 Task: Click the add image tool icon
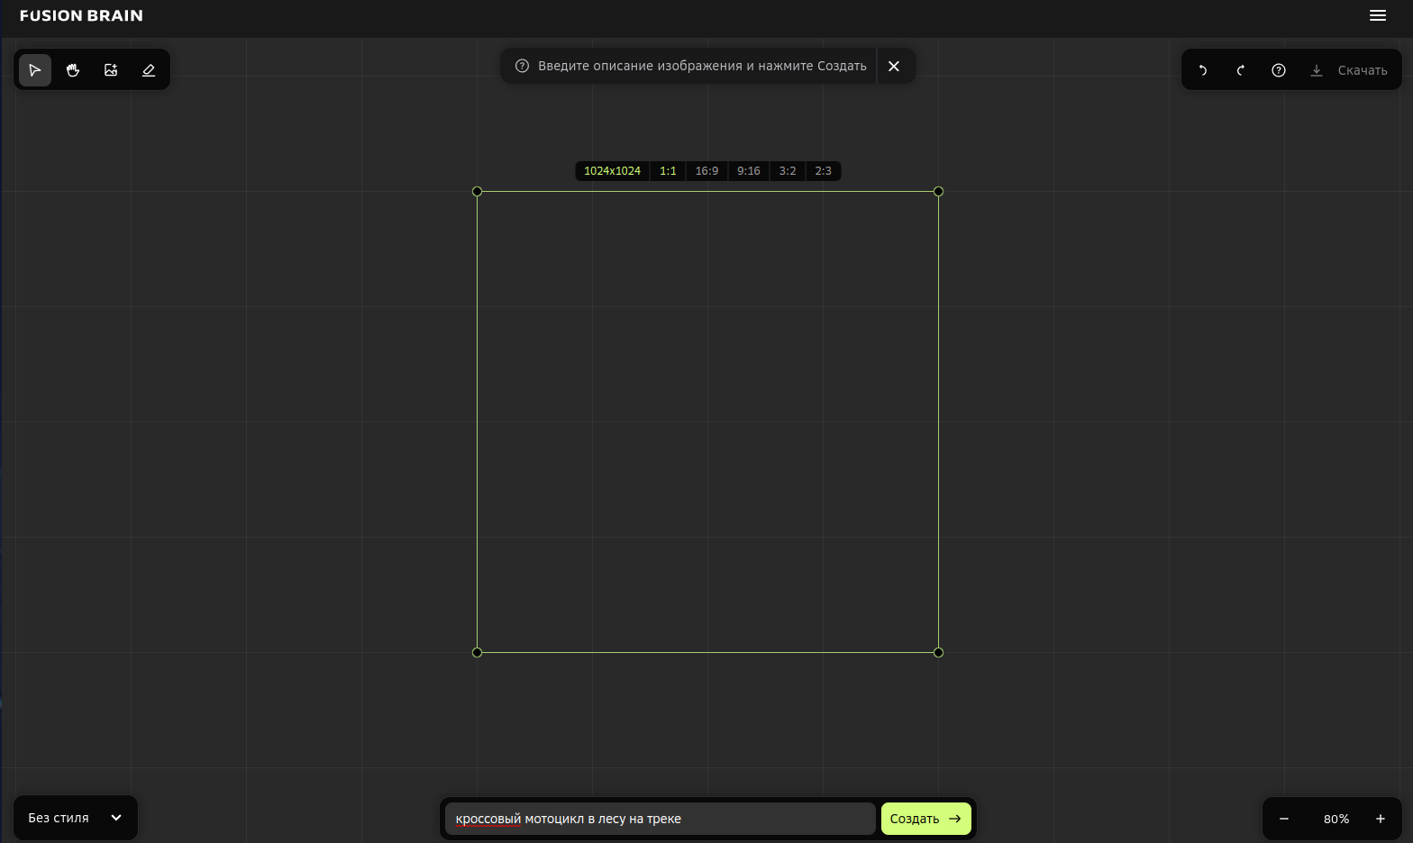111,70
